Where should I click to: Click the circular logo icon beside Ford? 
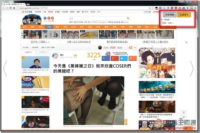(x=100, y=48)
